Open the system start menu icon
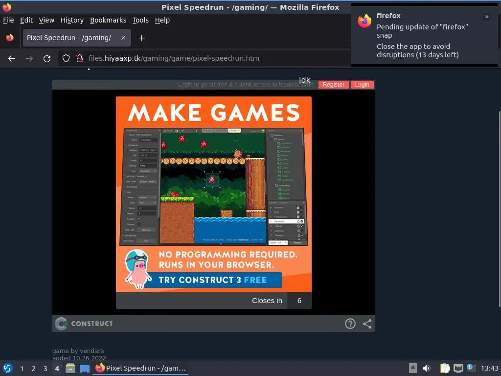 click(8, 368)
